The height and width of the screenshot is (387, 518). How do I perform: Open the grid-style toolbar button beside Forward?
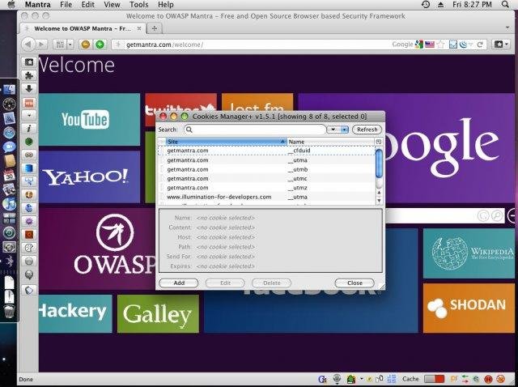tap(60, 45)
